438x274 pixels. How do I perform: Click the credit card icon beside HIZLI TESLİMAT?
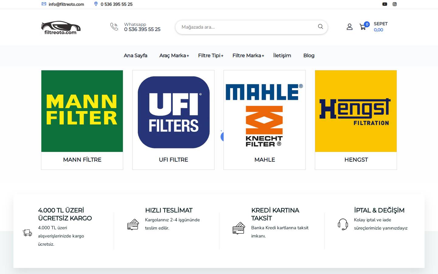[133, 225]
